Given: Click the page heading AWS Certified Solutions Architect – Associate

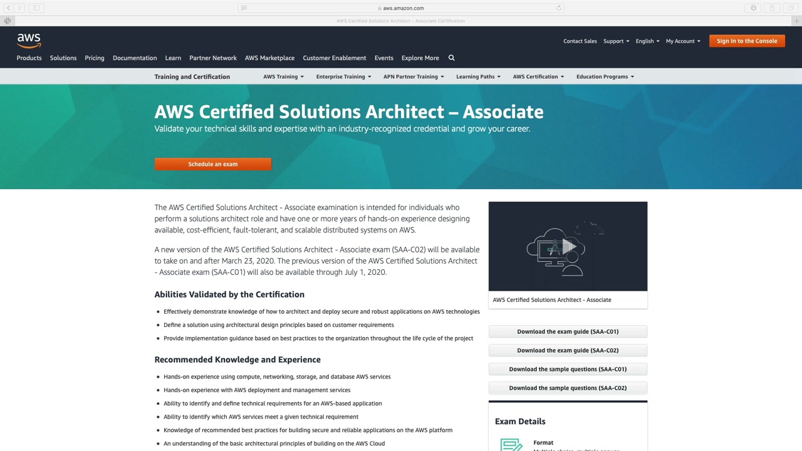Looking at the screenshot, I should point(349,111).
